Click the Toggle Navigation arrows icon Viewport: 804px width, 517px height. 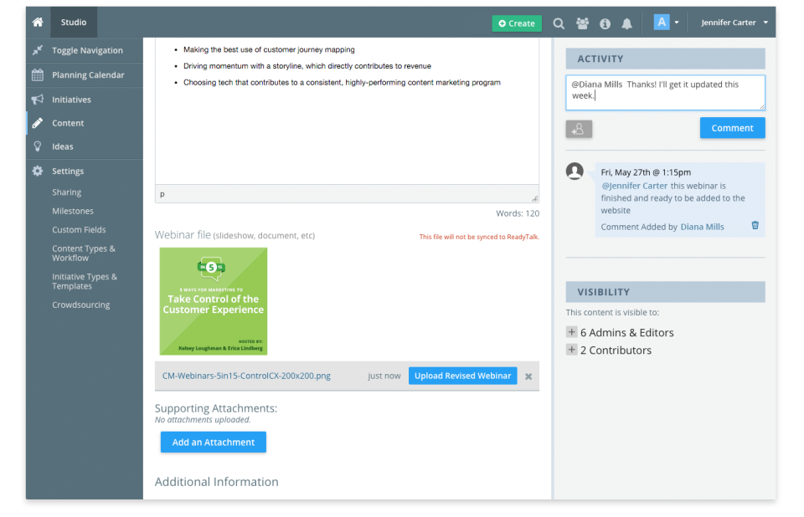tap(37, 50)
